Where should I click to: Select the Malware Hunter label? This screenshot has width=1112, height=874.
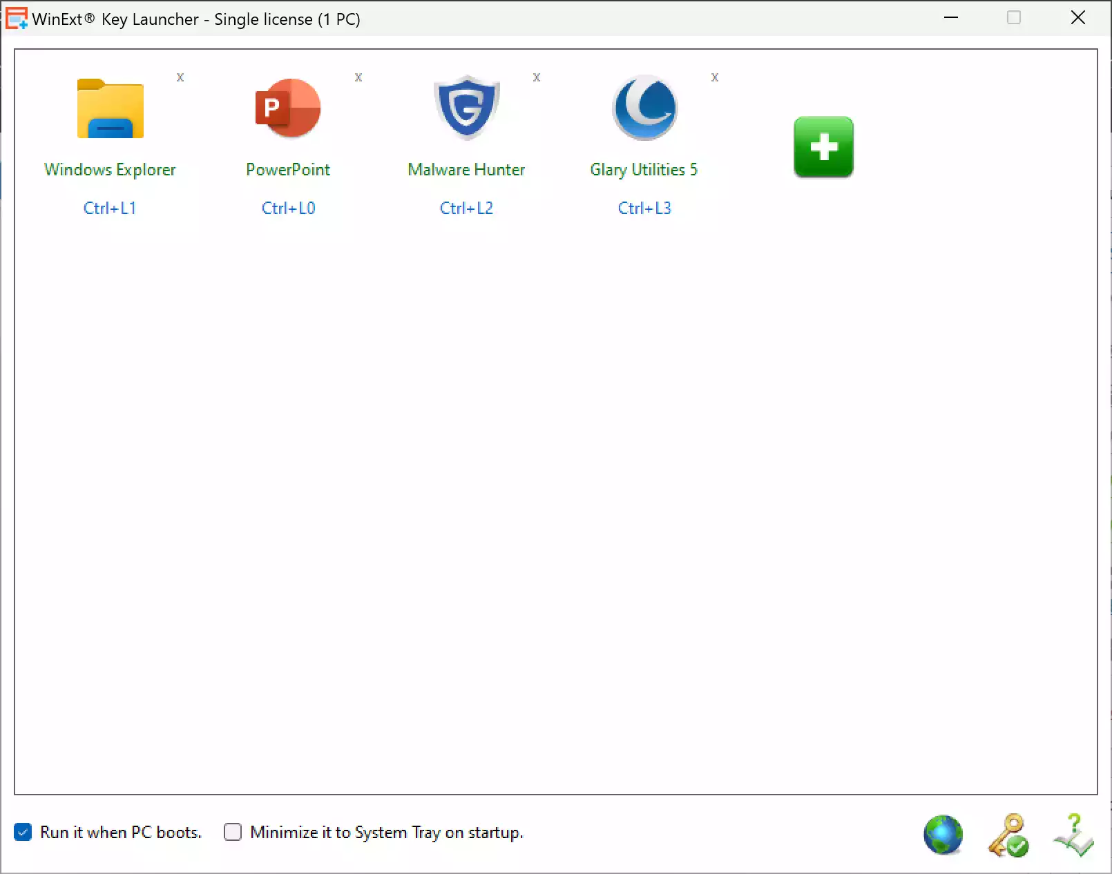(x=466, y=170)
